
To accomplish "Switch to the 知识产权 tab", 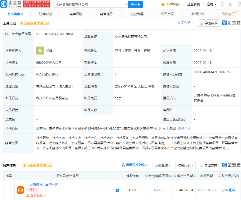I will [x=168, y=14].
